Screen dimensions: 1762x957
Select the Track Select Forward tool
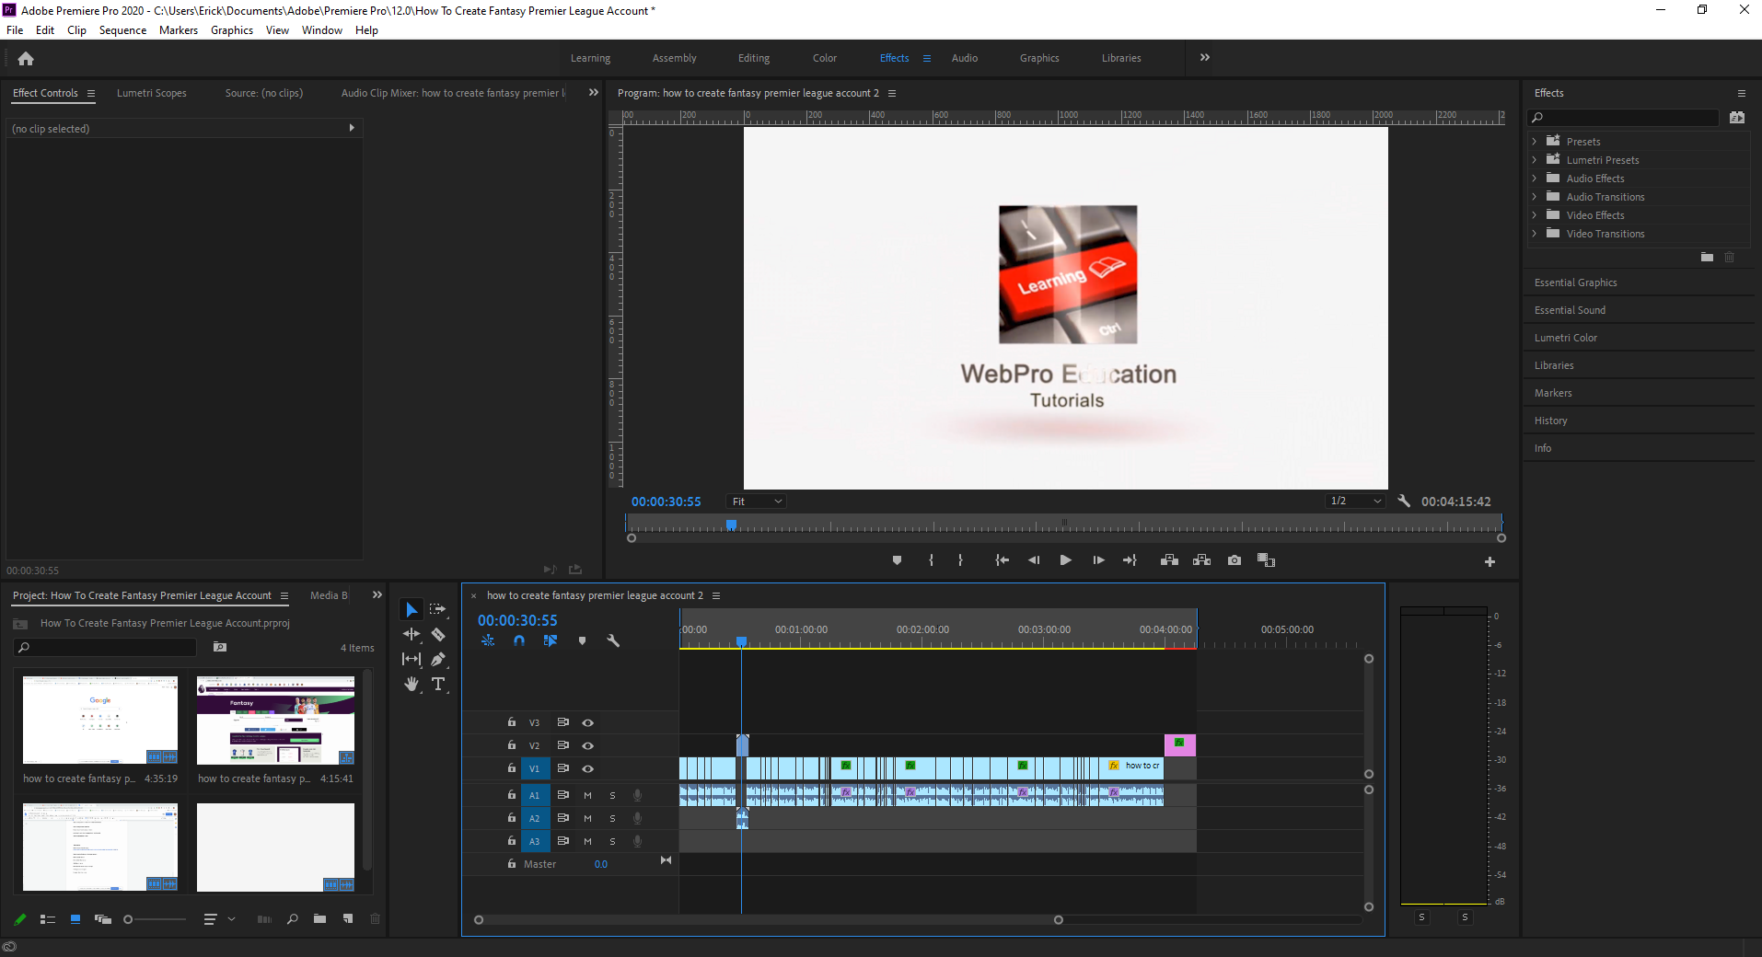tap(438, 609)
